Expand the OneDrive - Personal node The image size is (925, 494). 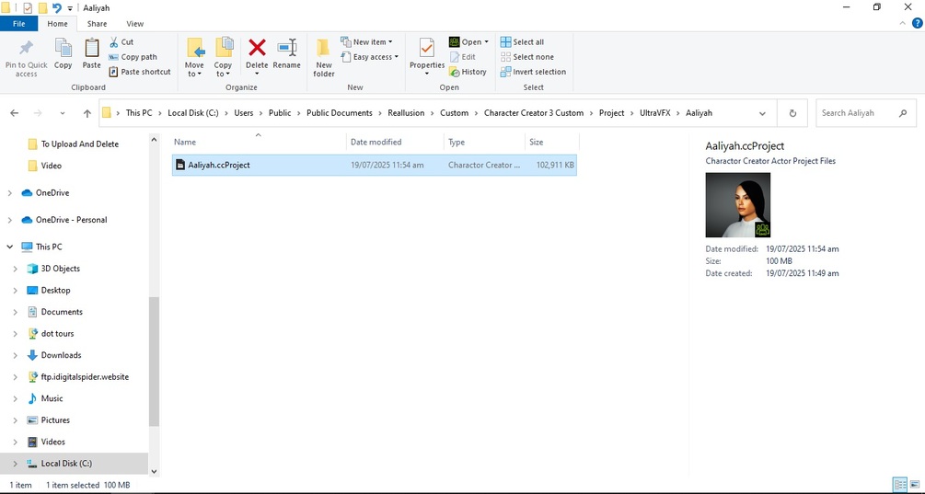click(x=10, y=220)
